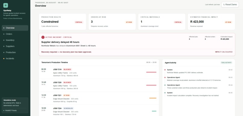Select the JOB-7224 job entry
The height and width of the screenshot is (116, 243).
click(x=99, y=110)
